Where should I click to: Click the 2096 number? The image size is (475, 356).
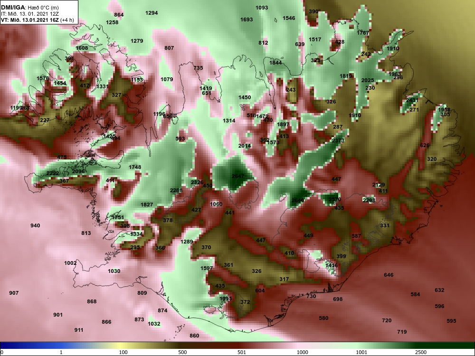pyautogui.click(x=78, y=171)
